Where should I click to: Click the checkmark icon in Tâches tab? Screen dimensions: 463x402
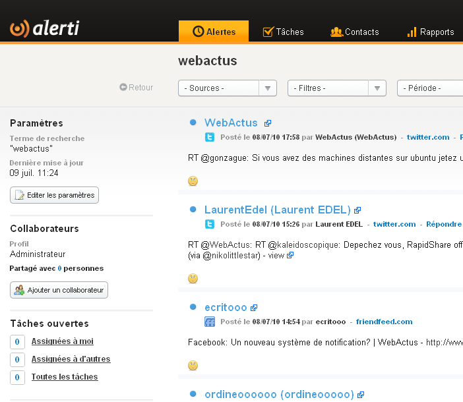point(268,32)
